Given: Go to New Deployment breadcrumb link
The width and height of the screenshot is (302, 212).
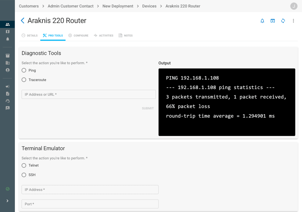Looking at the screenshot, I should point(118,6).
